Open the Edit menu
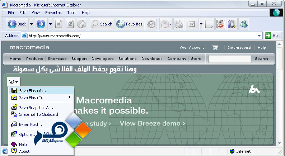Image resolution: width=285 pixels, height=156 pixels. click(x=23, y=13)
